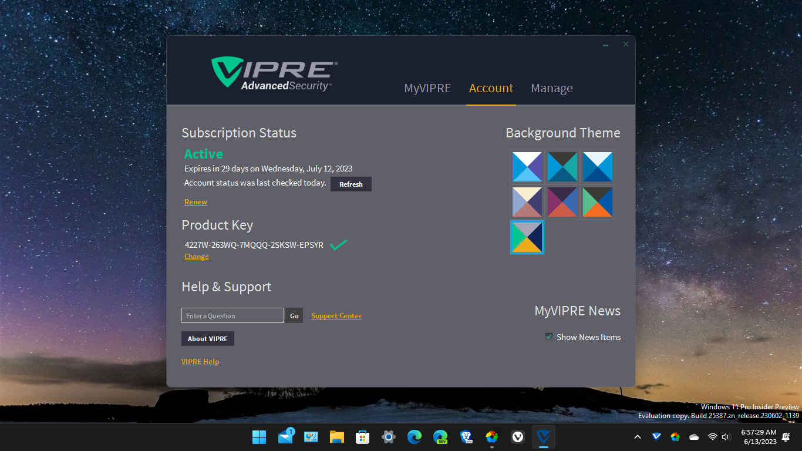This screenshot has width=802, height=451.
Task: Switch to the MyVIPRE tab
Action: pyautogui.click(x=427, y=88)
